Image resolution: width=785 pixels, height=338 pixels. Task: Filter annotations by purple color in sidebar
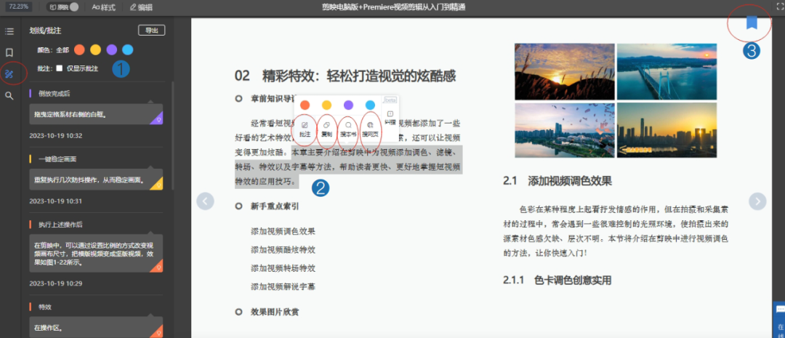coord(111,50)
